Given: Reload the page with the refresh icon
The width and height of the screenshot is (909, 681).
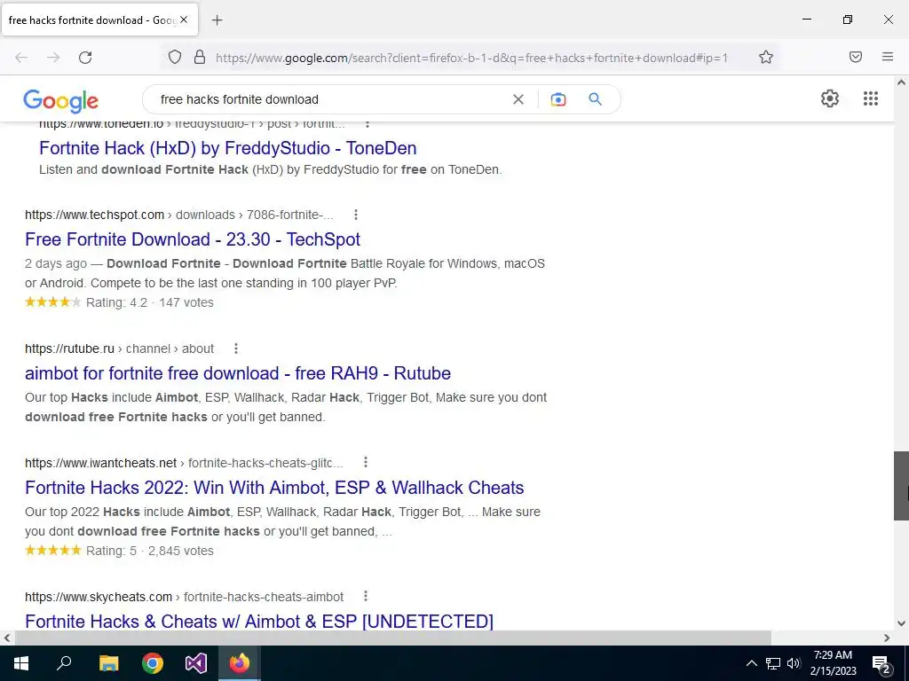Looking at the screenshot, I should (x=85, y=58).
